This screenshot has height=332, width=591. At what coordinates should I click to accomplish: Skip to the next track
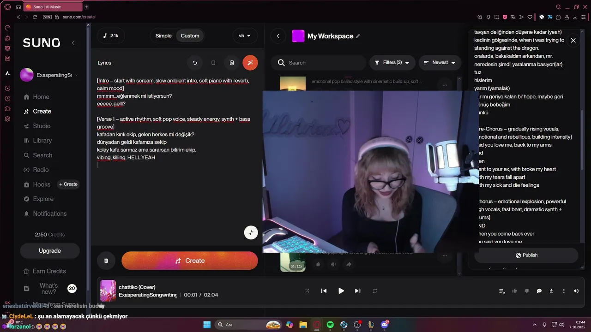coord(358,291)
